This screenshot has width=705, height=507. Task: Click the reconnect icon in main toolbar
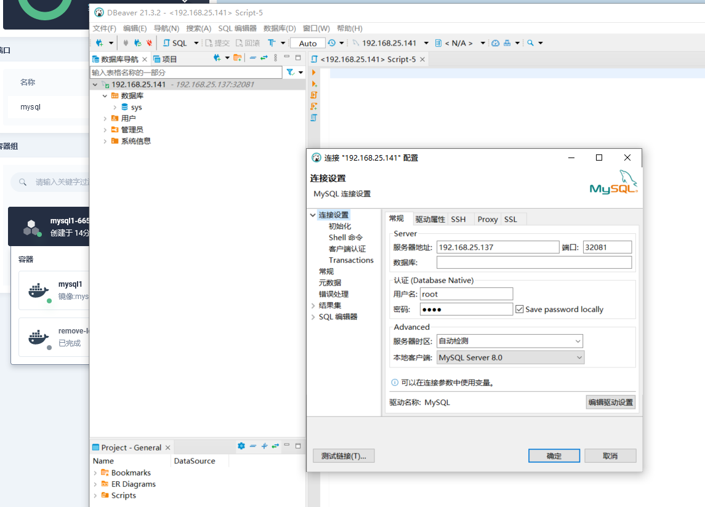coord(137,43)
